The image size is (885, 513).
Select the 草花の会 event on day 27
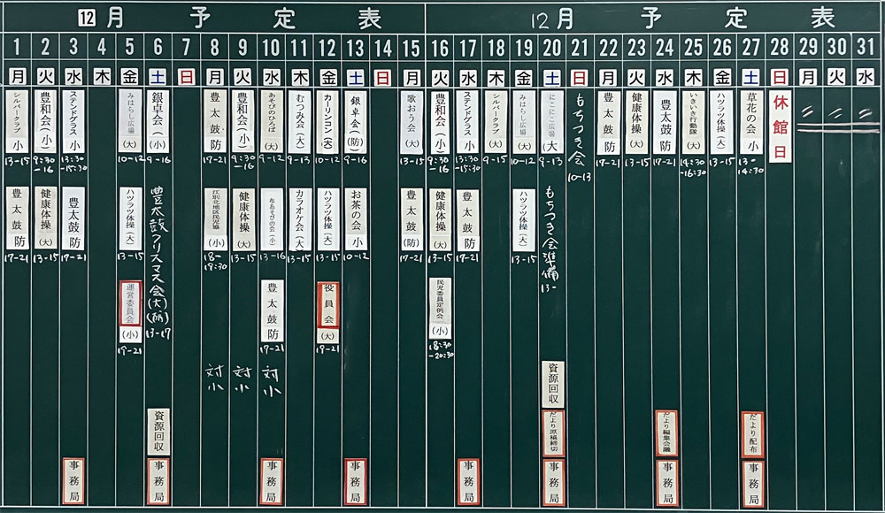751,121
